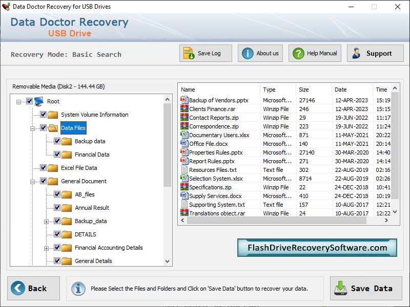Viewport: 410px width, 307px height.
Task: Click the Back arrow icon
Action: 18,288
